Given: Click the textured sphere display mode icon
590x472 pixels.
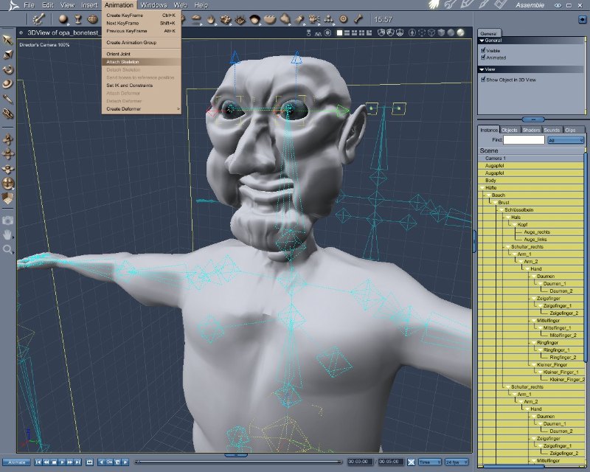Looking at the screenshot, I should click(460, 32).
